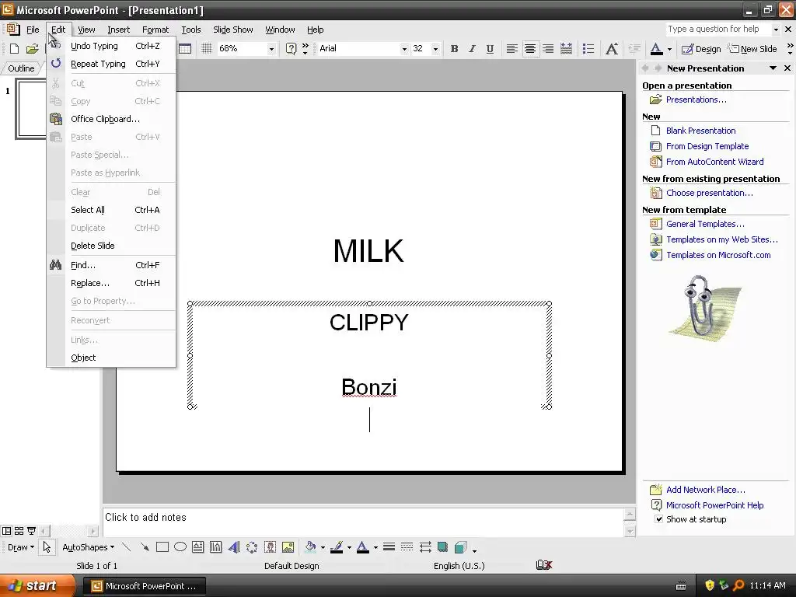Select the Line drawing tool
The image size is (796, 597).
127,546
